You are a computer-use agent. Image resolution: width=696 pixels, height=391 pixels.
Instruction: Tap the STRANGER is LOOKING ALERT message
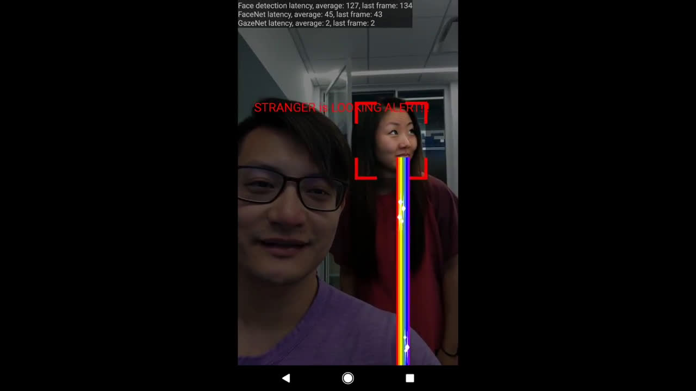tap(340, 108)
